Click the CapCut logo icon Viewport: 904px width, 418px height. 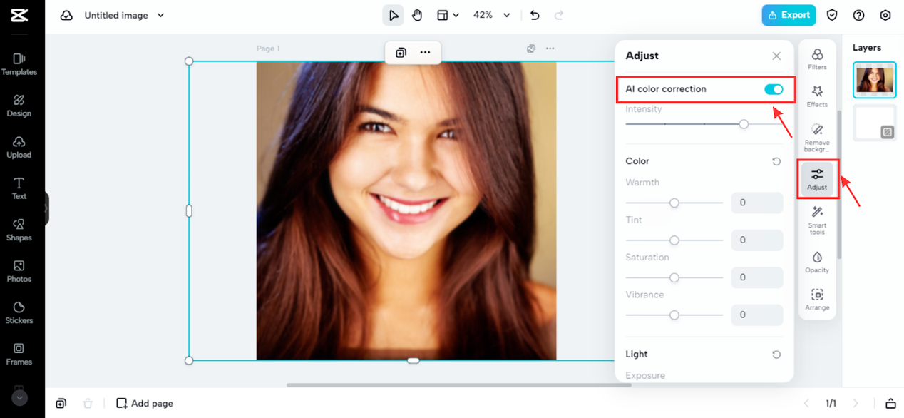(x=19, y=15)
